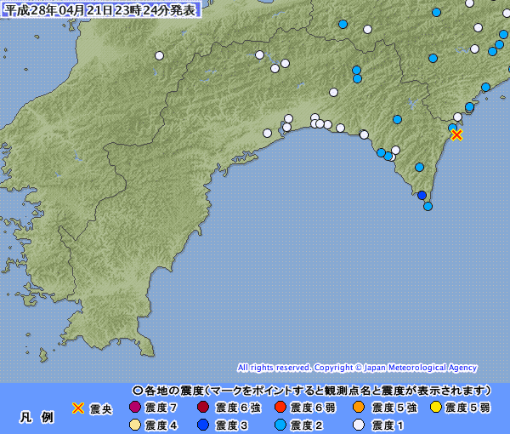510x434 pixels.
Task: Click the 震央 label text in the legend
Action: (x=101, y=408)
